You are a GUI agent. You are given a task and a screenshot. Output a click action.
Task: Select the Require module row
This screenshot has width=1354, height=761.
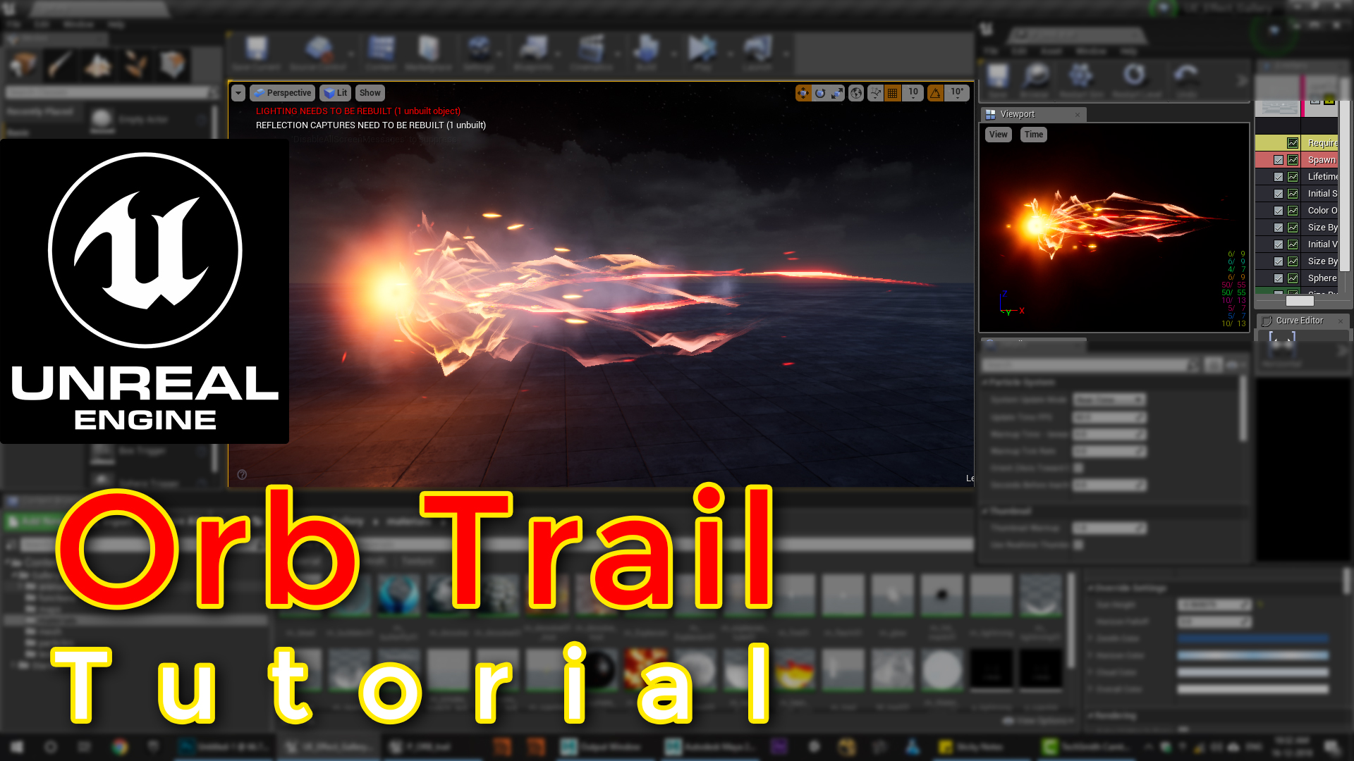tap(1297, 143)
